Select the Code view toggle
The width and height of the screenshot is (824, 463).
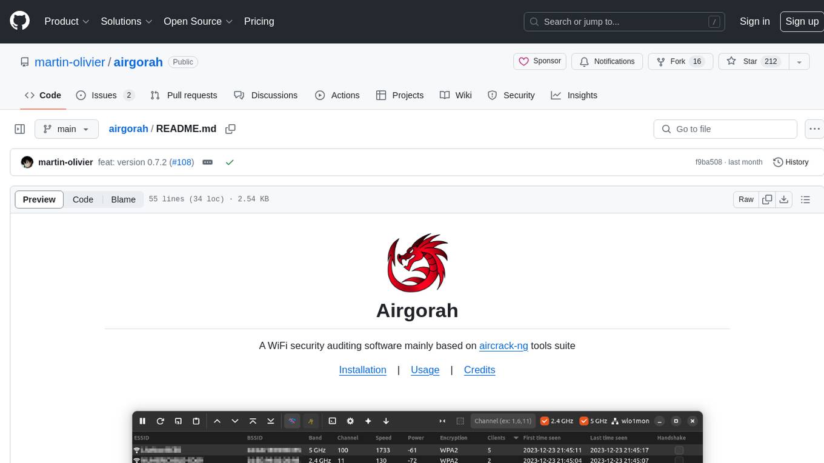pyautogui.click(x=83, y=199)
